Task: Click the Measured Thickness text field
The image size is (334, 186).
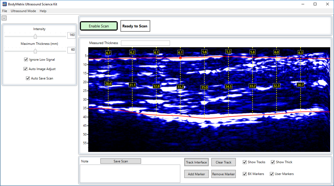Action: [x=145, y=43]
